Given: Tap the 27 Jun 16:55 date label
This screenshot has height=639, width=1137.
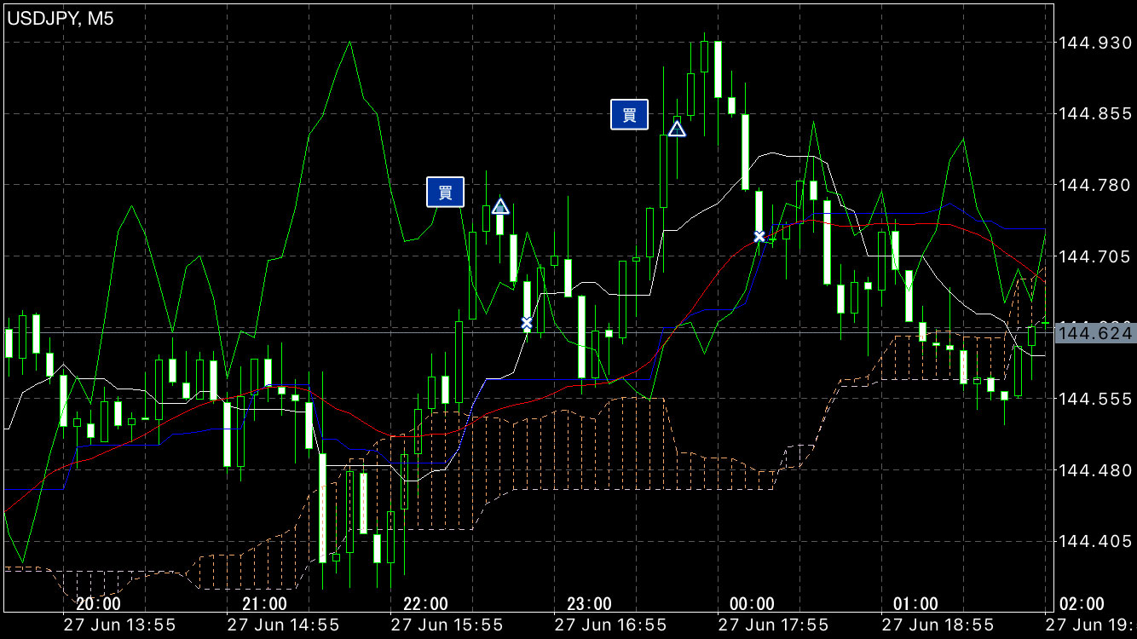Looking at the screenshot, I should [x=609, y=625].
